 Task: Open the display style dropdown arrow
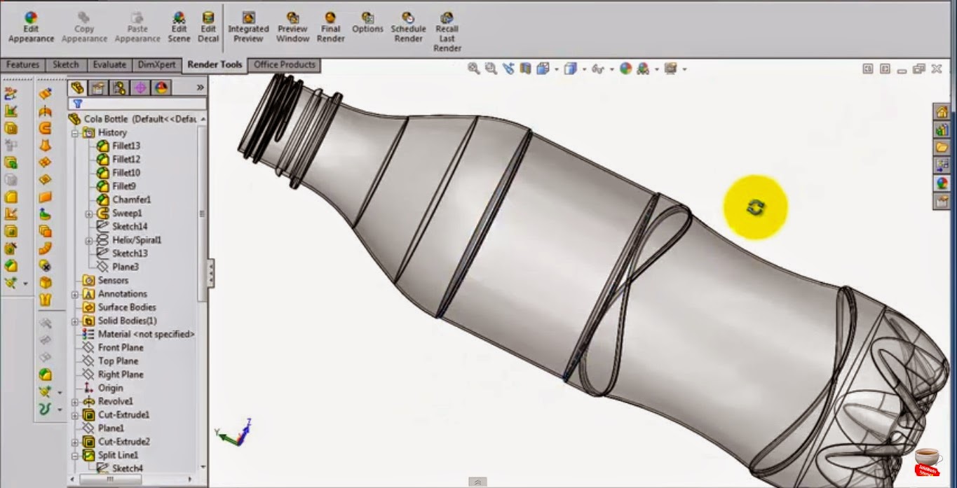(584, 68)
